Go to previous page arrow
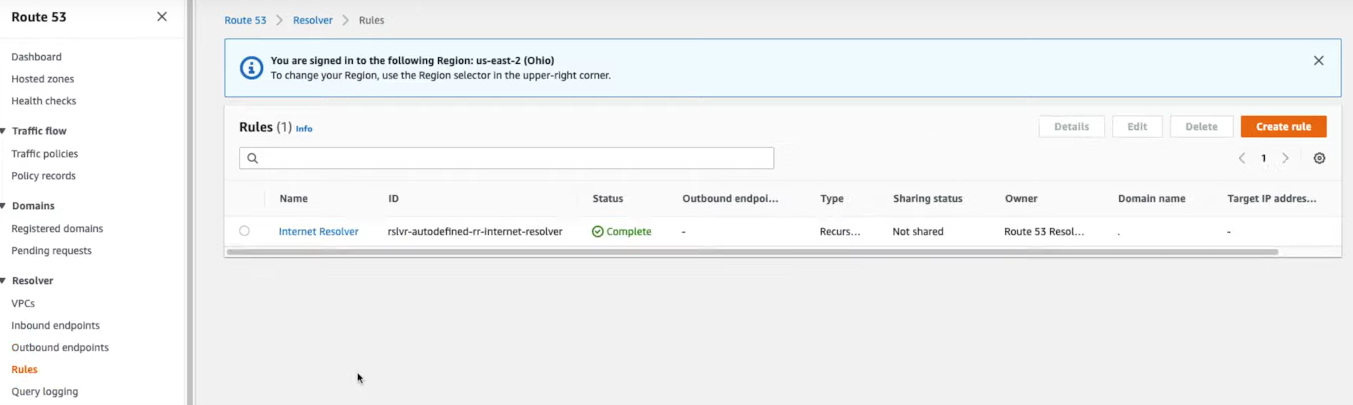1353x405 pixels. pyautogui.click(x=1242, y=158)
